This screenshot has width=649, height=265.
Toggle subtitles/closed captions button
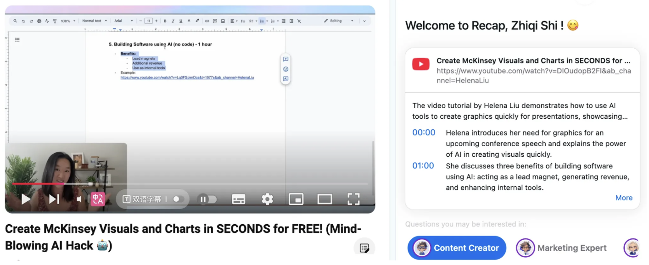pyautogui.click(x=238, y=199)
